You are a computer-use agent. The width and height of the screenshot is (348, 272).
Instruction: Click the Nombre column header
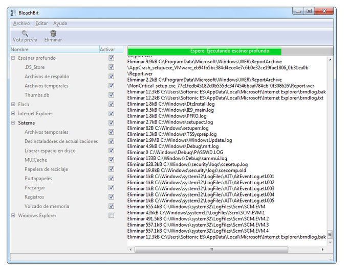tap(55, 50)
